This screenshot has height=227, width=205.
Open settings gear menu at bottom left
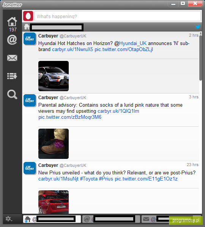(9, 219)
